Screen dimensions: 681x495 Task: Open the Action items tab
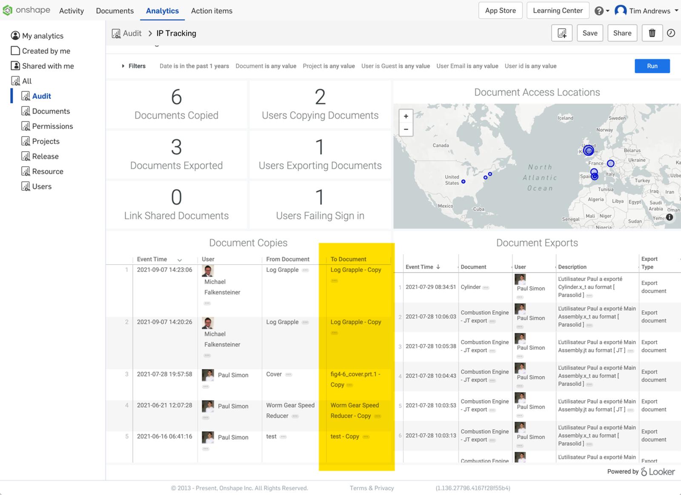[x=212, y=11]
